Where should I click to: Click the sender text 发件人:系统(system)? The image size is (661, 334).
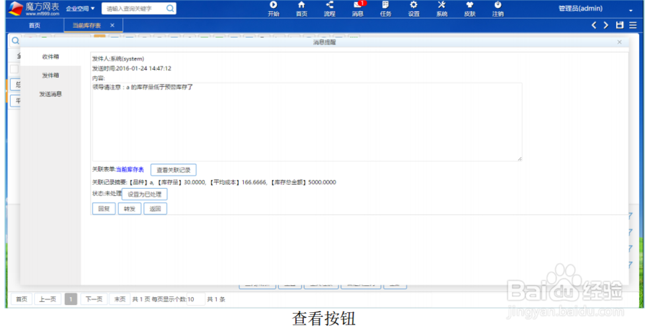pos(118,59)
